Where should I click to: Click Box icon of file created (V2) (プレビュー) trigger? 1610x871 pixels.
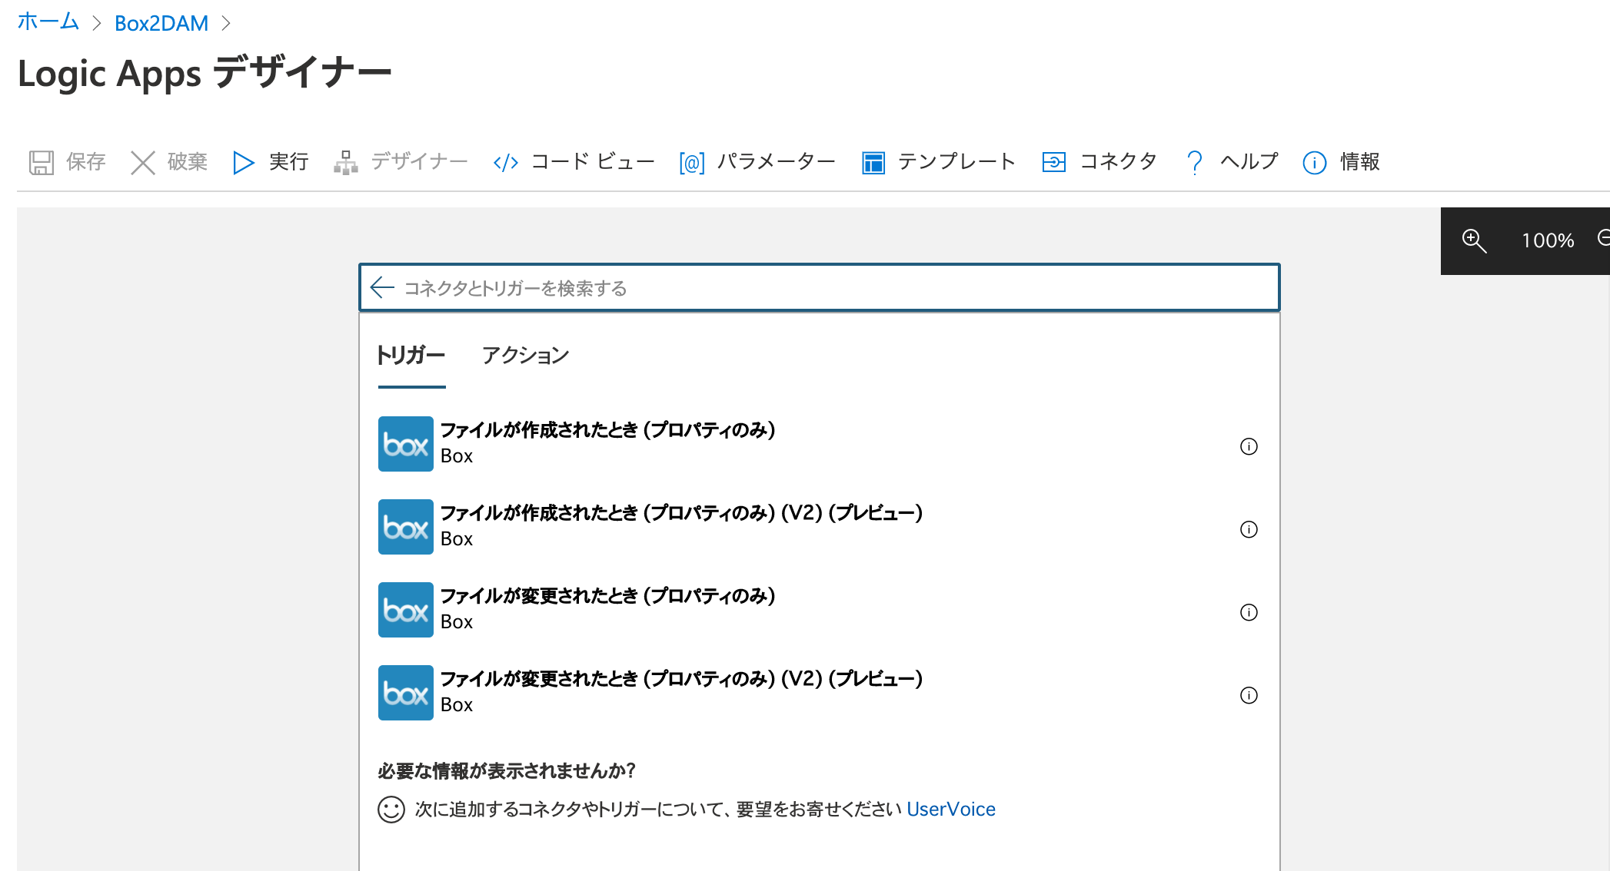click(406, 527)
